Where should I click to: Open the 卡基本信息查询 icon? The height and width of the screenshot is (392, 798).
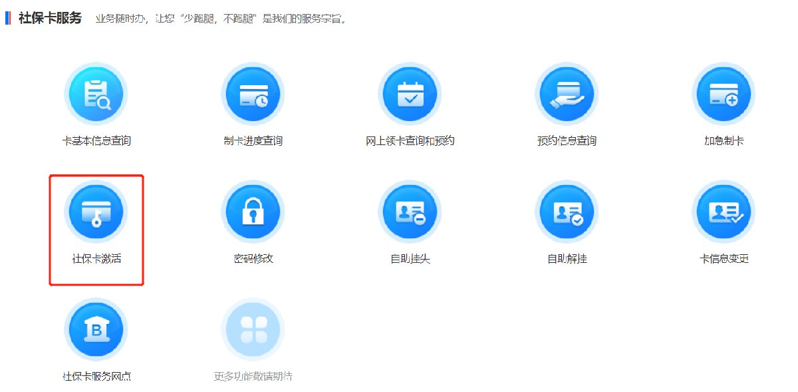[96, 94]
